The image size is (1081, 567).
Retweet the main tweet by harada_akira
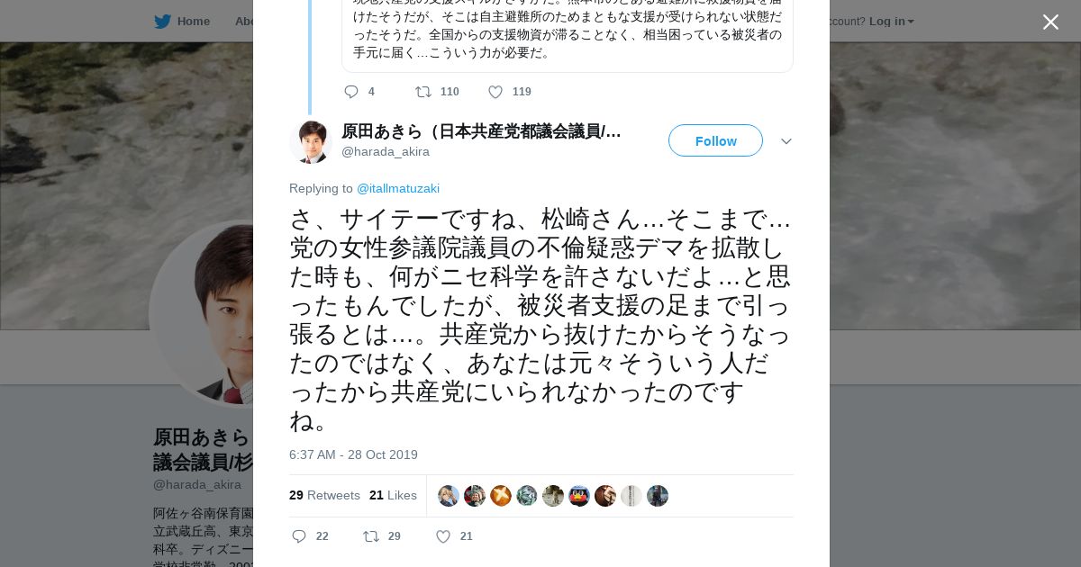pyautogui.click(x=371, y=536)
